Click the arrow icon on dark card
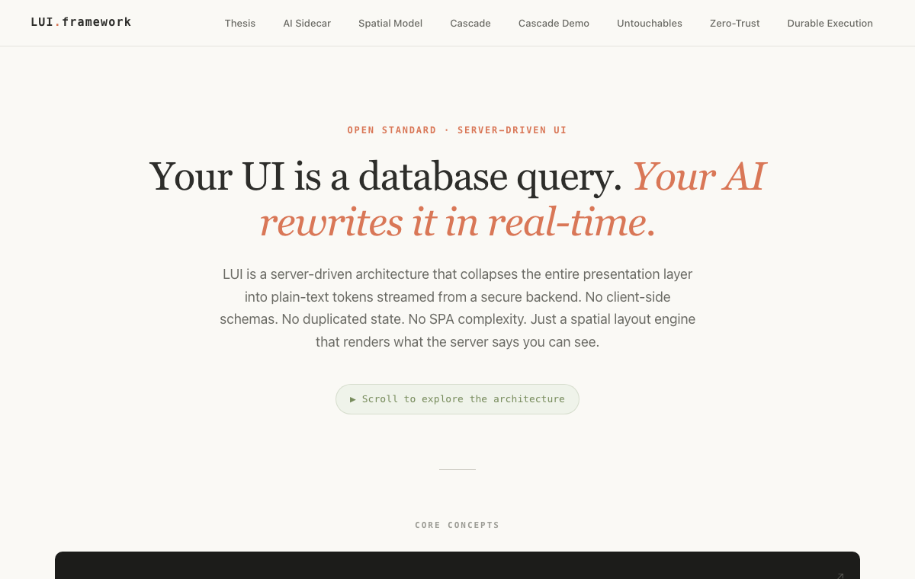 pos(840,576)
